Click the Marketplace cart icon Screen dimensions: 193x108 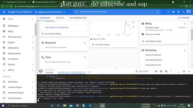(4, 26)
